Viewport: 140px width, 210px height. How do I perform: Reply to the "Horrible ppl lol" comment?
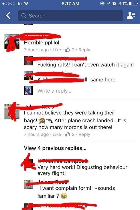[84, 50]
